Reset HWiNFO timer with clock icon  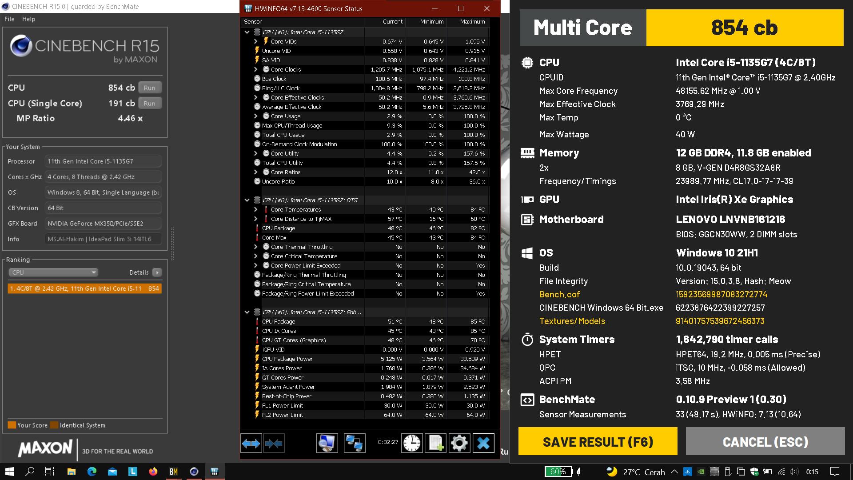pos(412,443)
